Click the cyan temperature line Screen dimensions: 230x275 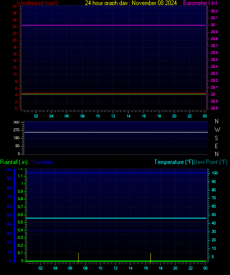coord(116,218)
